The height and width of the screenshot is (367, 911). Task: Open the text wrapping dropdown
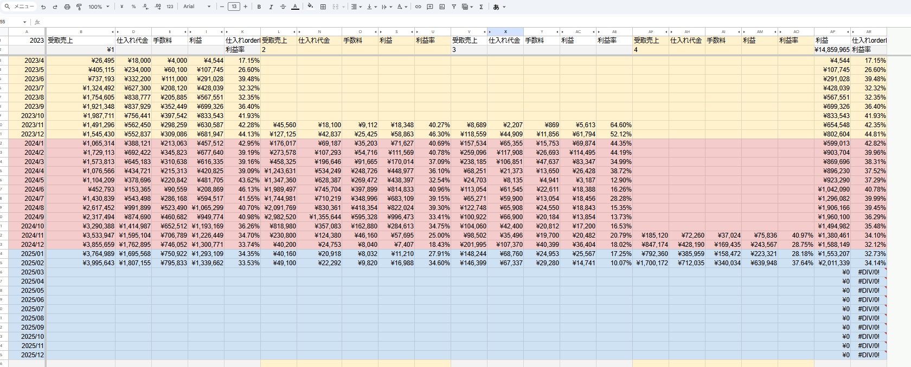[x=386, y=6]
